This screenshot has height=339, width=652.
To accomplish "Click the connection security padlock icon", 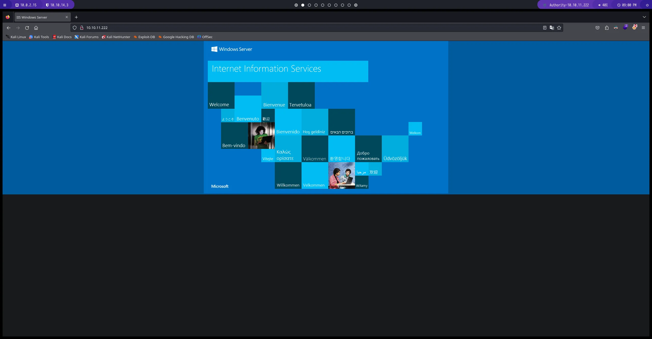I will [82, 28].
